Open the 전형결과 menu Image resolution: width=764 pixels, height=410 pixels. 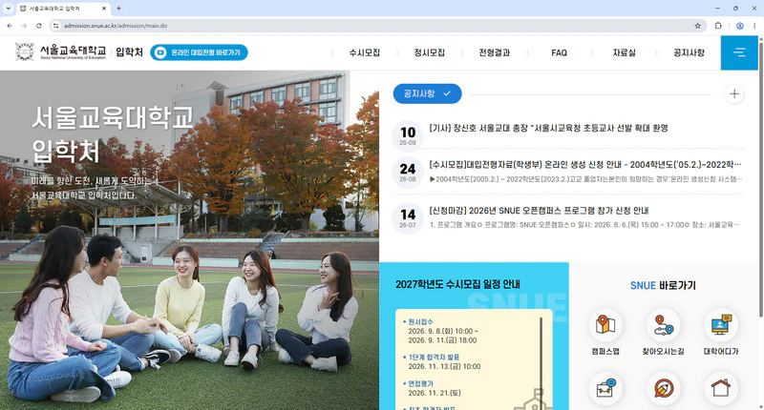click(x=494, y=52)
